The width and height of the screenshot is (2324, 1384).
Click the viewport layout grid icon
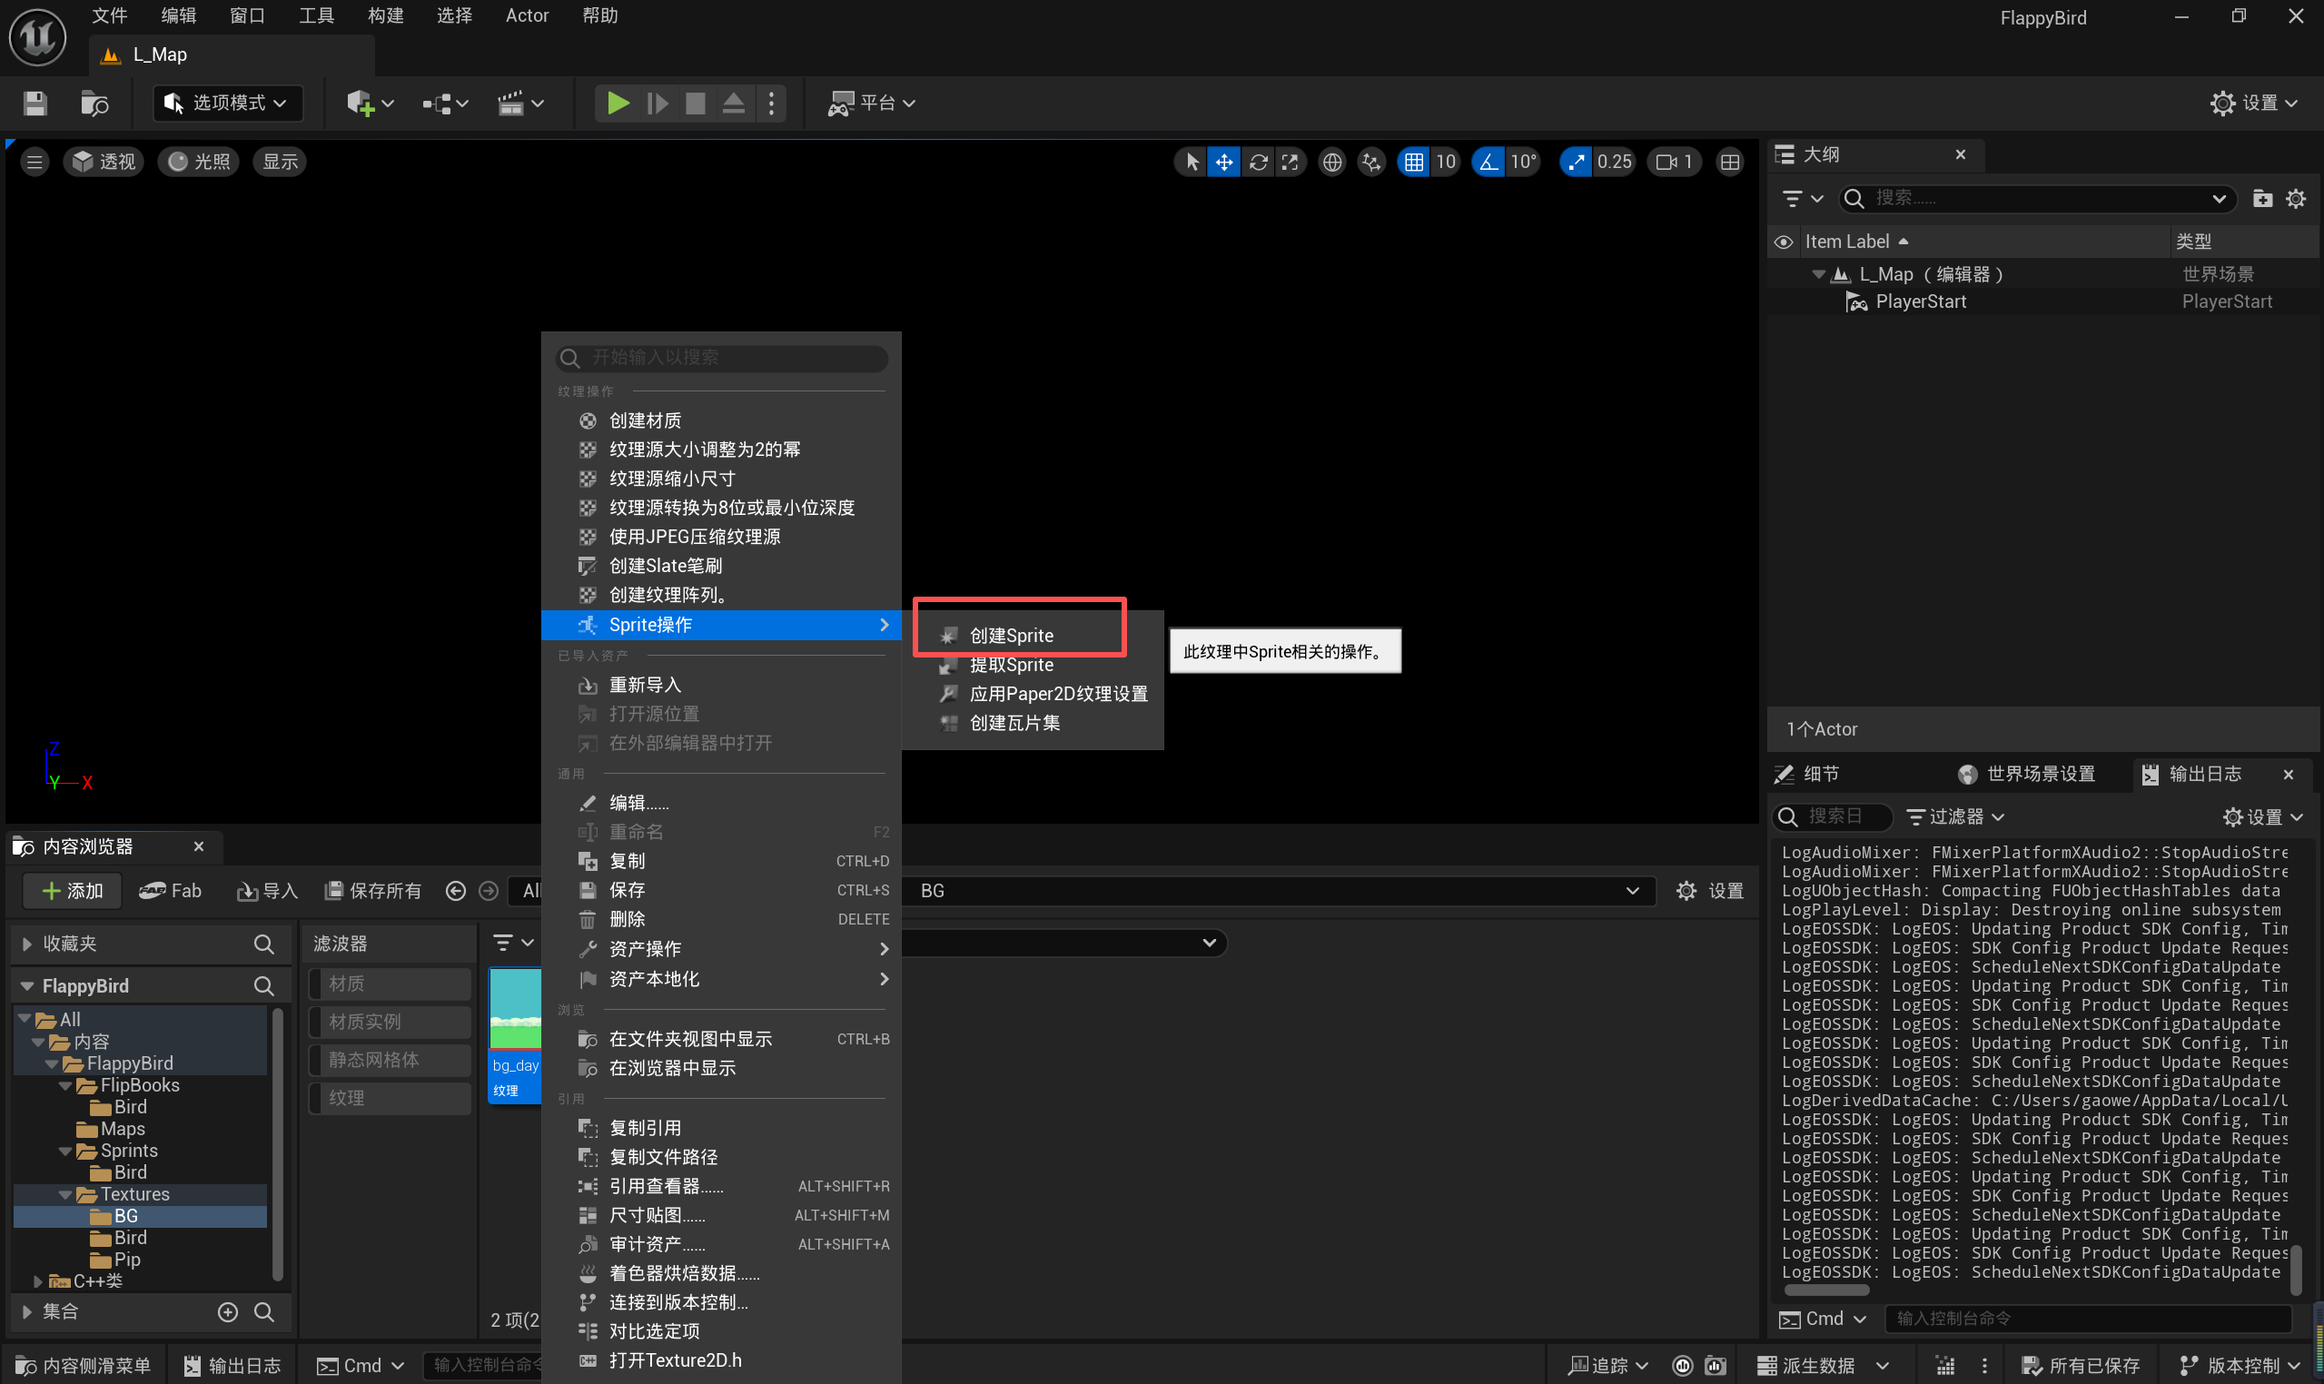[x=1730, y=163]
